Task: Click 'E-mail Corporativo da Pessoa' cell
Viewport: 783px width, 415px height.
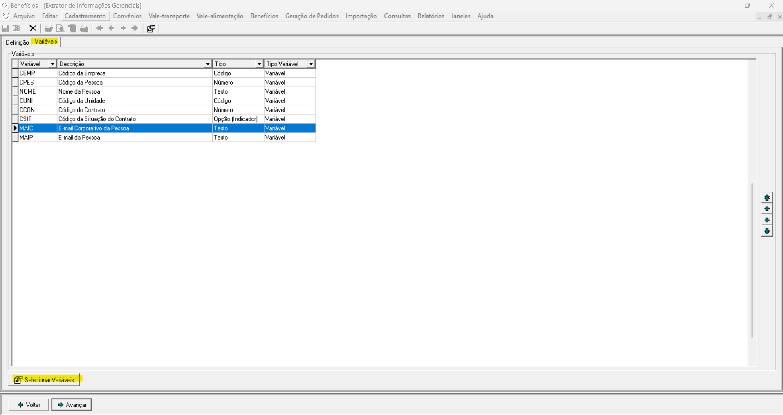Action: click(135, 128)
